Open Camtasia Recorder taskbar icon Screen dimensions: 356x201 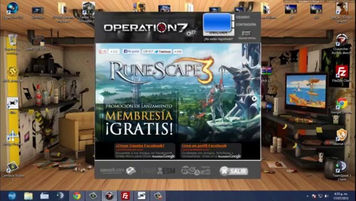[x=158, y=196]
